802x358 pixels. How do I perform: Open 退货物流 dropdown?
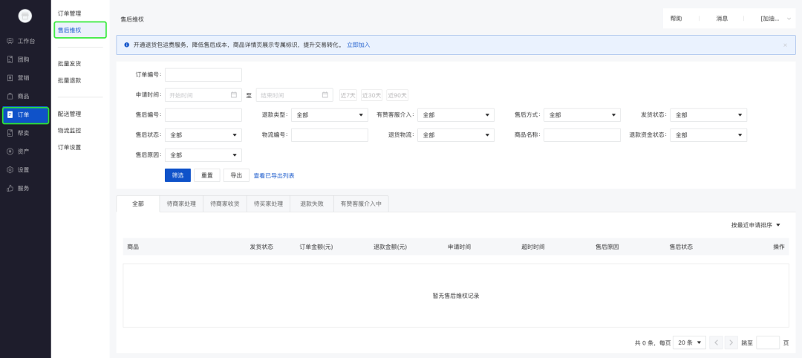(x=456, y=135)
